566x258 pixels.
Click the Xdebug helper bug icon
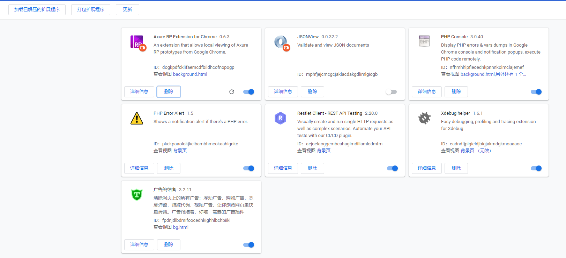click(424, 118)
